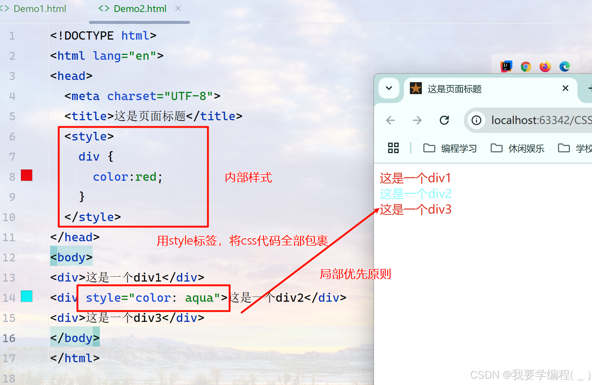The width and height of the screenshot is (592, 385).
Task: Click the red color swatch in gutter
Action: tap(27, 175)
